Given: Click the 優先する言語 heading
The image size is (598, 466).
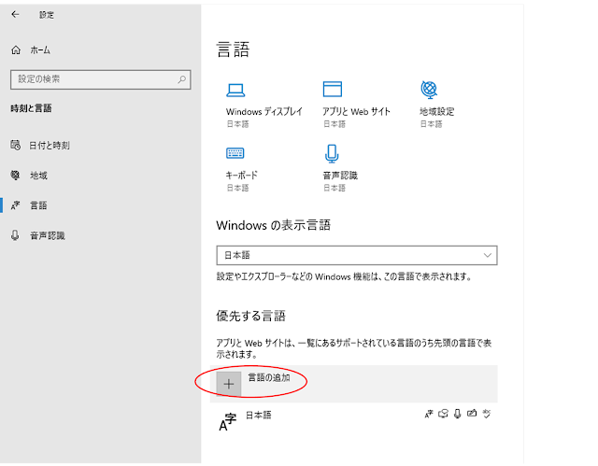Looking at the screenshot, I should point(250,316).
